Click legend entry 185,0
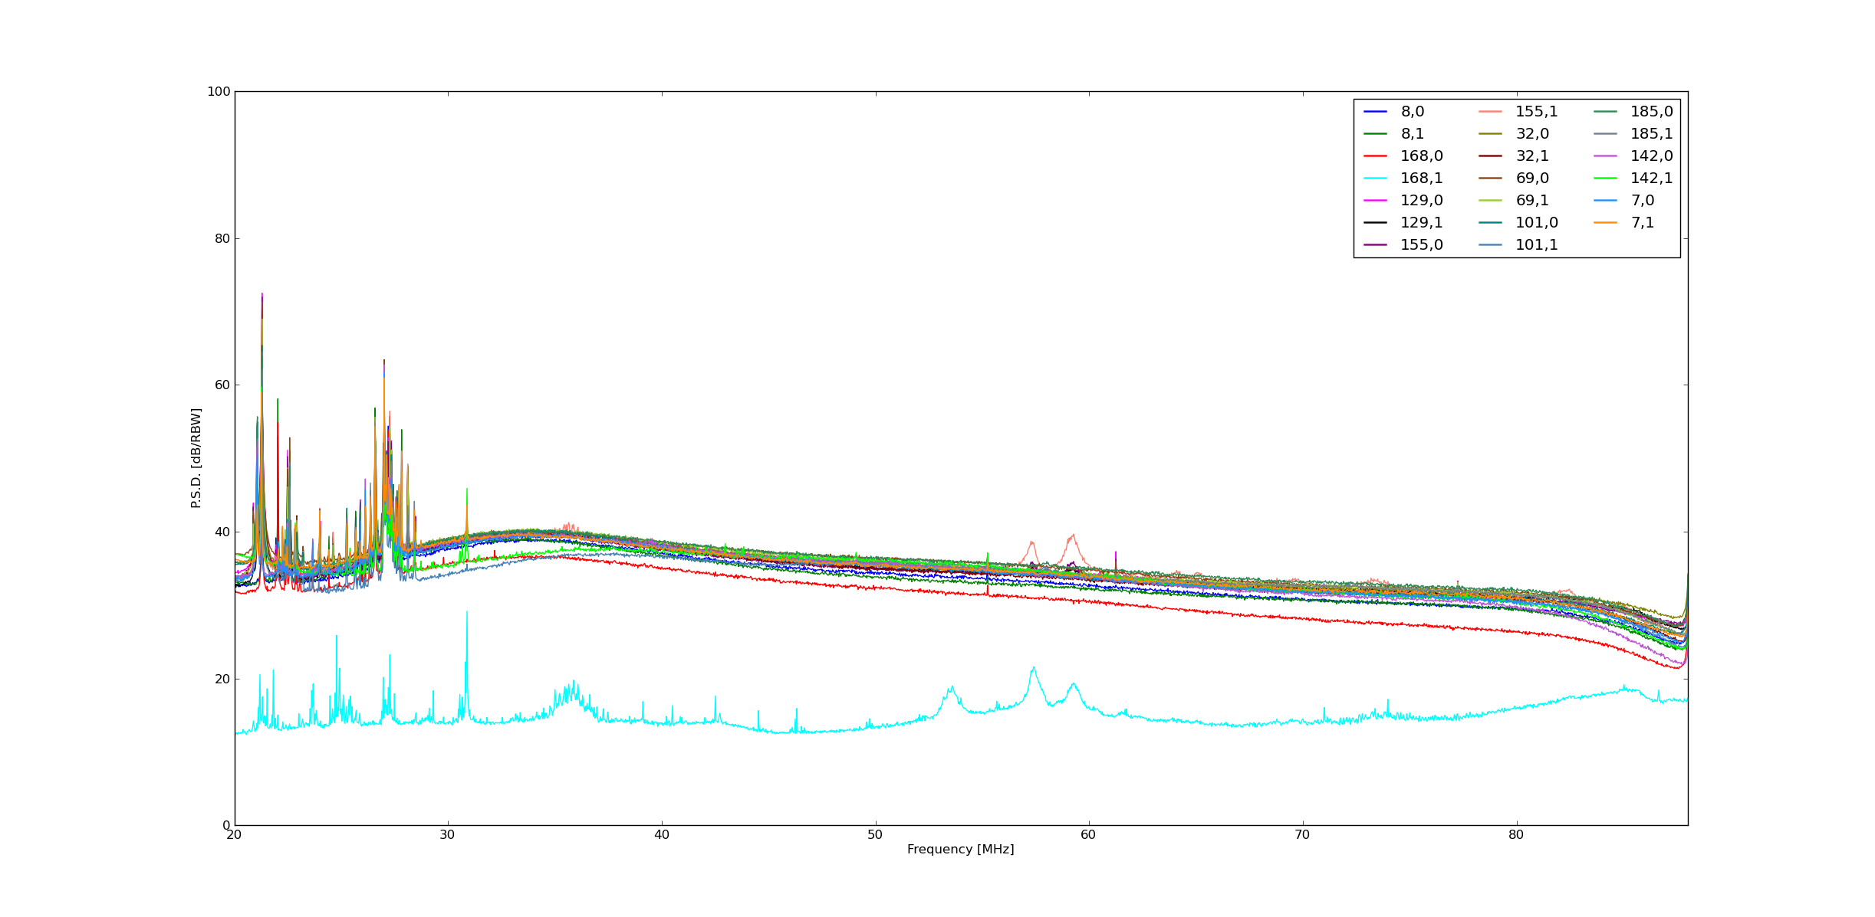Viewport: 1875px width, 917px height. 1633,112
